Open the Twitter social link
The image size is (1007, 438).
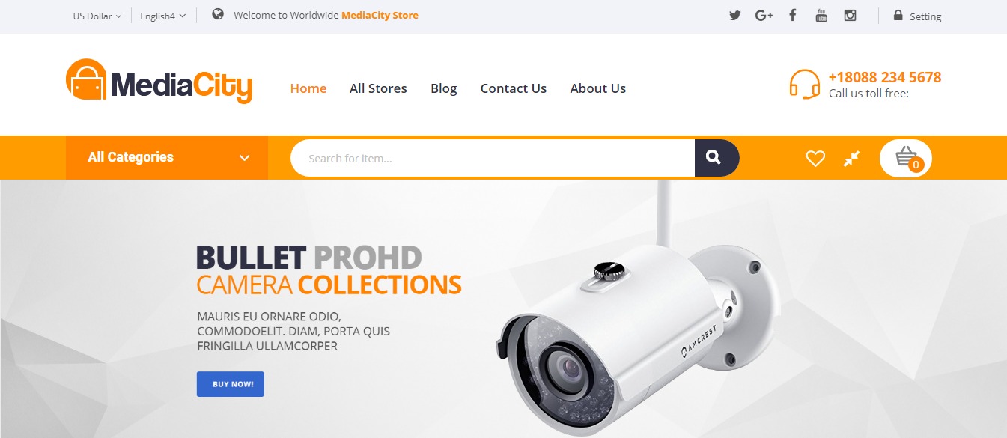pos(735,16)
